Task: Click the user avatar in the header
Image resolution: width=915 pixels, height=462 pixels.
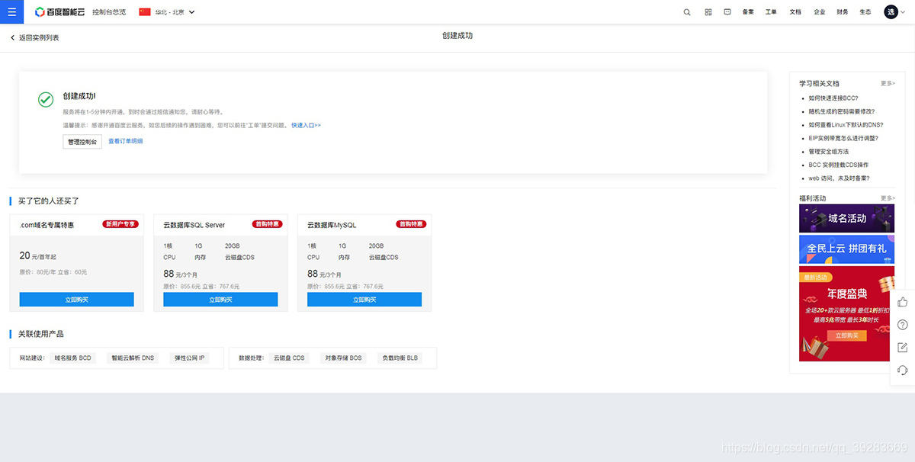Action: point(891,12)
